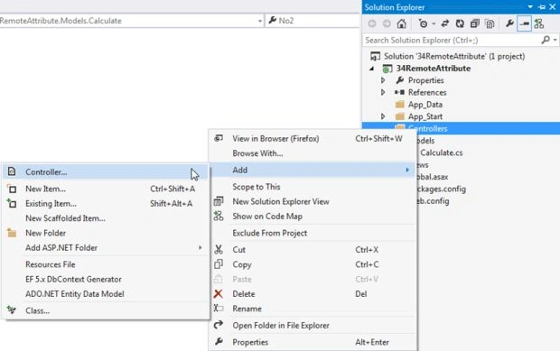The height and width of the screenshot is (351, 560).
Task: Choose New Item... in Add submenu
Action: point(106,189)
